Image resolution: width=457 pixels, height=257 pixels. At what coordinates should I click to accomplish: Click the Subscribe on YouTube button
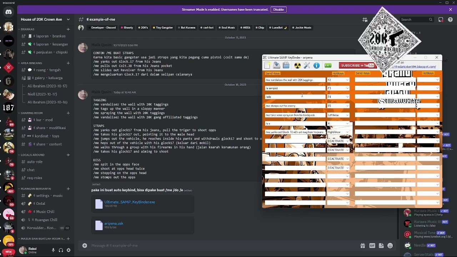(358, 66)
